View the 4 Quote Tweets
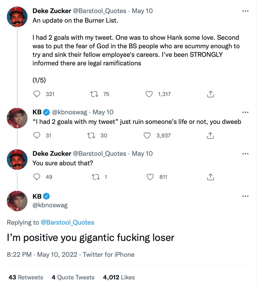Screen dimensions: 257x287 [73, 277]
